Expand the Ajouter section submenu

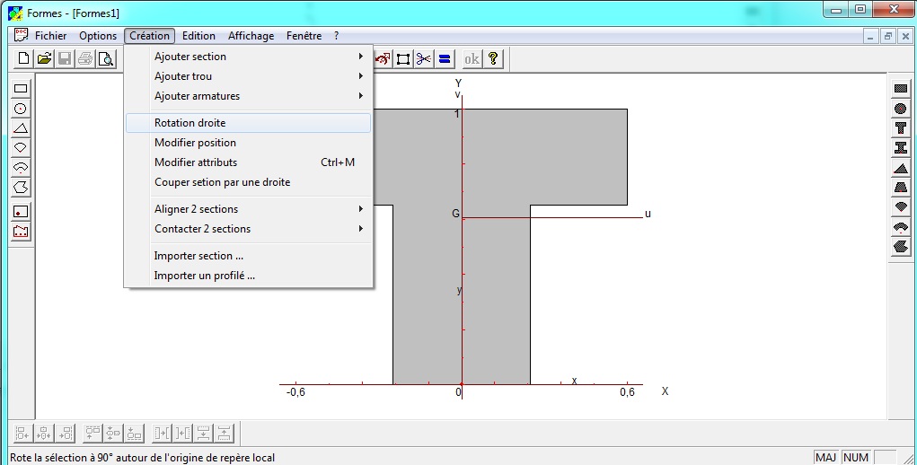248,56
